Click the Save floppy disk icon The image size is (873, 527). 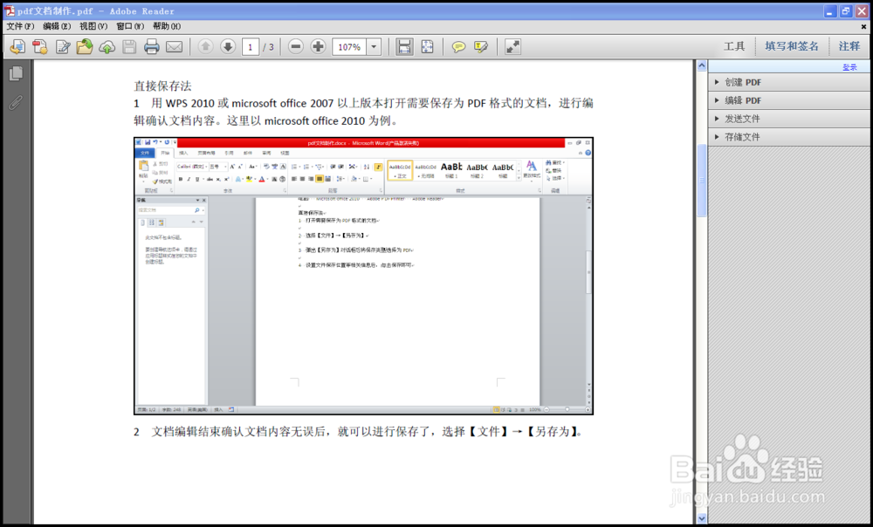point(129,47)
